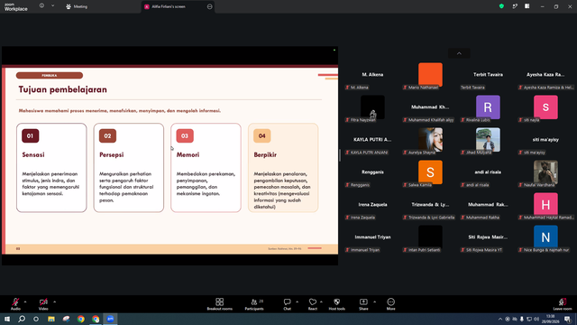
Task: Select Naufal Wardhana's video thumbnail
Action: pyautogui.click(x=545, y=172)
